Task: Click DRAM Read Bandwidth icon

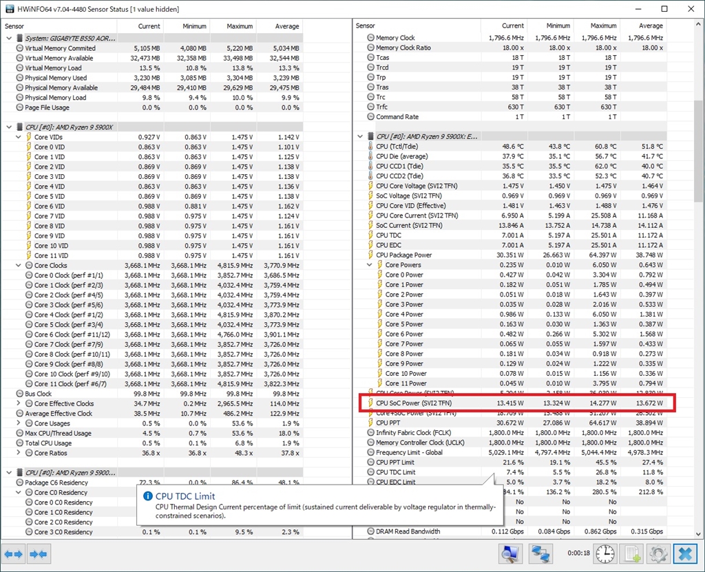Action: tap(370, 531)
